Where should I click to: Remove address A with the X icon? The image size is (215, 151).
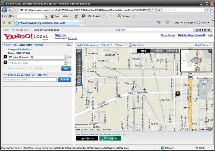click(x=70, y=57)
